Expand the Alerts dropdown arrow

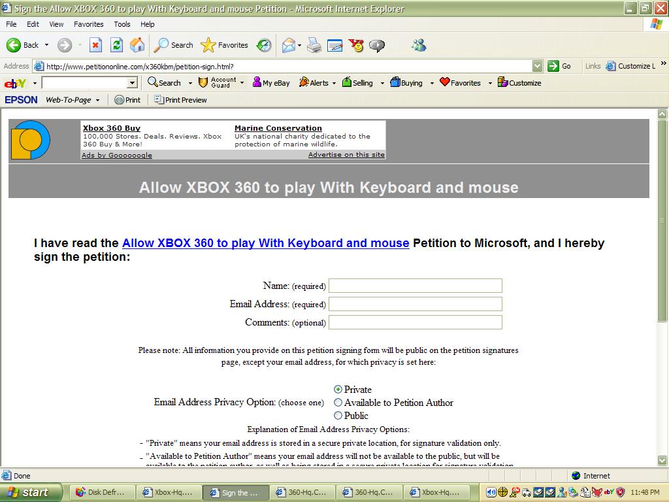pos(334,83)
